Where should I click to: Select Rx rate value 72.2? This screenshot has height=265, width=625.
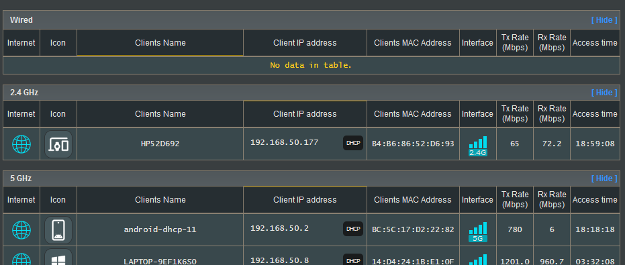coord(552,144)
